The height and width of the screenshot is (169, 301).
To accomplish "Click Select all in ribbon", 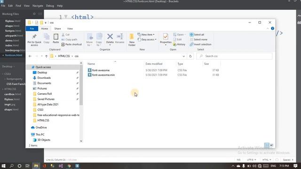I will (197, 35).
